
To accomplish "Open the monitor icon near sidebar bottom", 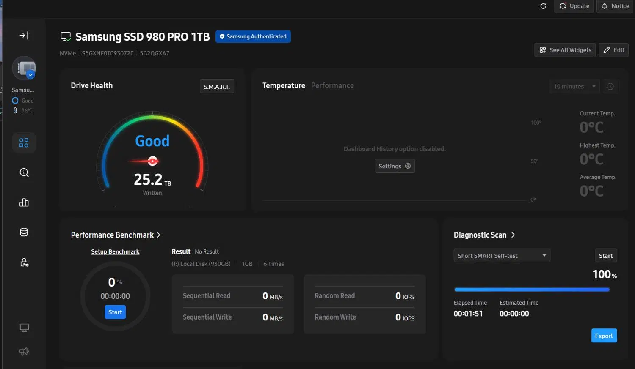I will (24, 328).
